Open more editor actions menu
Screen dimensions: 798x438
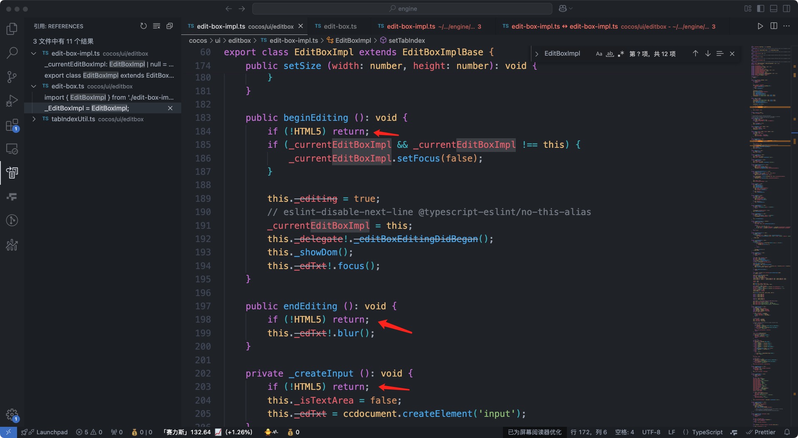click(x=786, y=26)
